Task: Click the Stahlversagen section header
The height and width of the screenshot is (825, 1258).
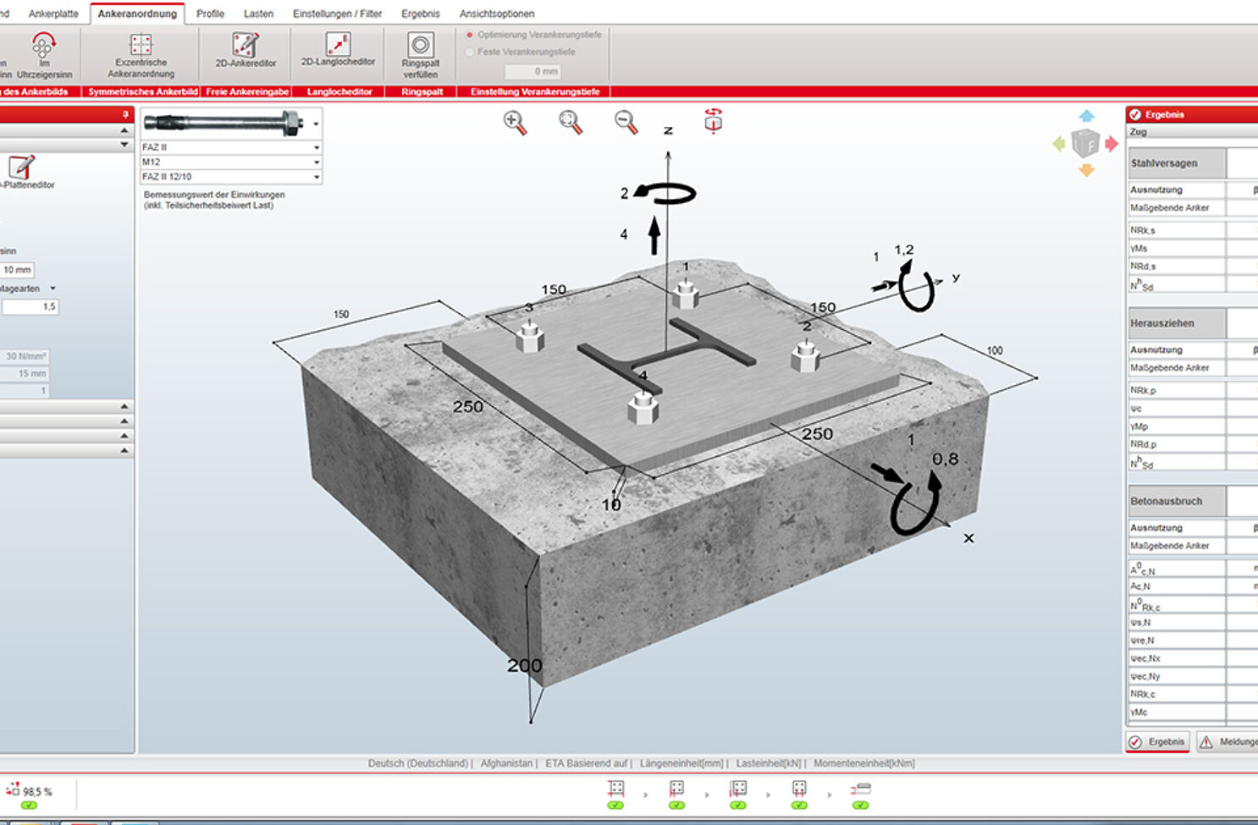Action: coord(1175,163)
